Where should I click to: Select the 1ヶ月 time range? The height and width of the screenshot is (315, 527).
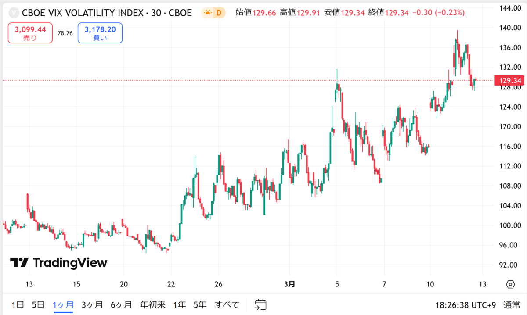[64, 304]
